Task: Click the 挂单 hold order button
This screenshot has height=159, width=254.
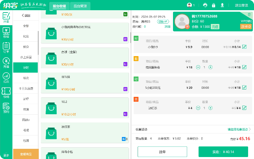Action: point(162,152)
